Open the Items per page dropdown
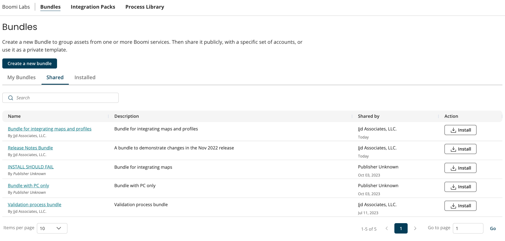Viewport: 505px width, 241px height. [52, 228]
